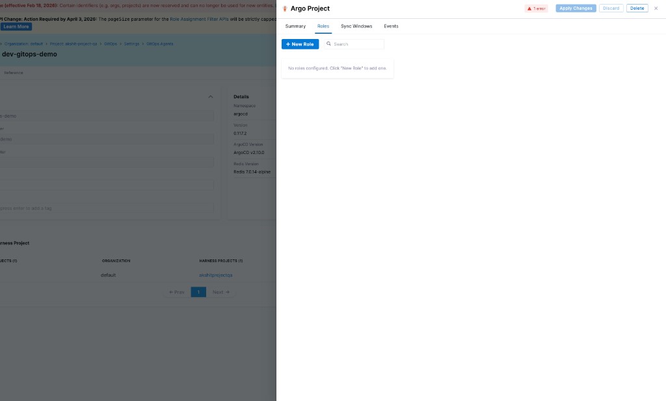666x401 pixels.
Task: Click the 'Redis 7.0.14-alpine' value
Action: point(252,172)
